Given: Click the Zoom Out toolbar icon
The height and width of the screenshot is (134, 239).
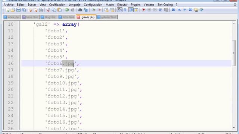Looking at the screenshot, I should click(x=99, y=10).
